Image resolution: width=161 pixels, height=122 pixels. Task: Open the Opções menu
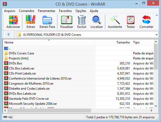81,11
